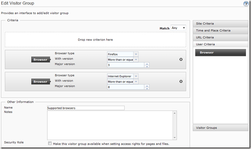Enable visitor group for access rights checkbox
Viewport: 251px width, 149px height.
pos(50,143)
